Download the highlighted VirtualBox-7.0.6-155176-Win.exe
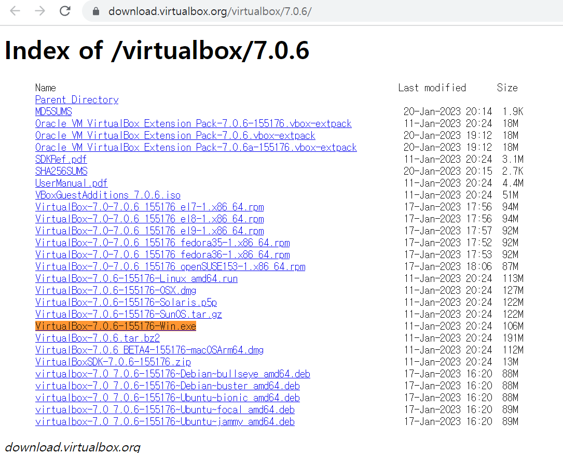 pyautogui.click(x=116, y=326)
